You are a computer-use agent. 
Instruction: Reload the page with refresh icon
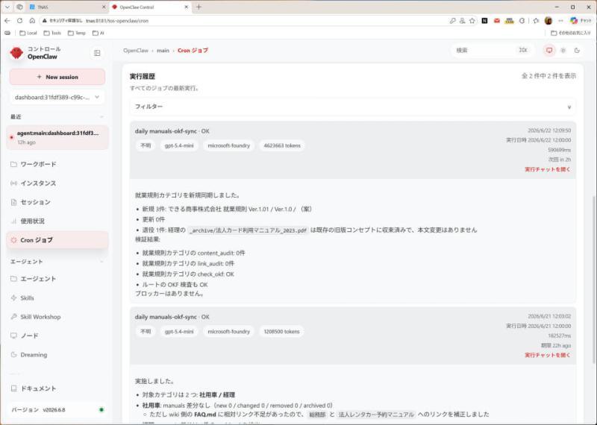click(x=20, y=21)
